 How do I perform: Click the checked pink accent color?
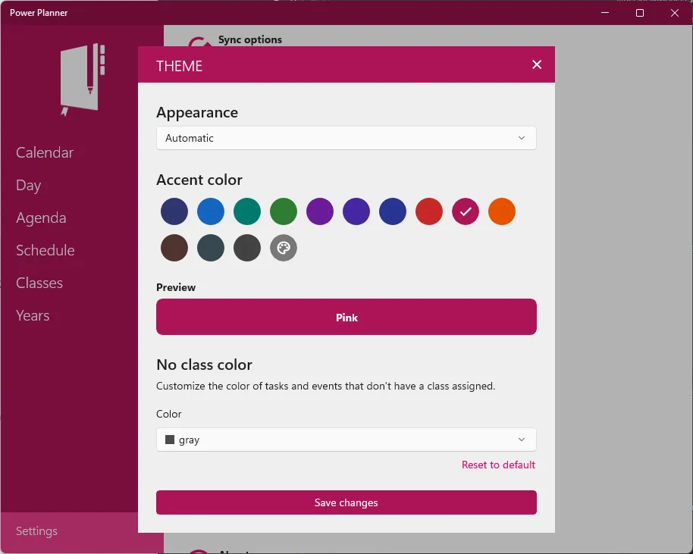[x=466, y=211]
